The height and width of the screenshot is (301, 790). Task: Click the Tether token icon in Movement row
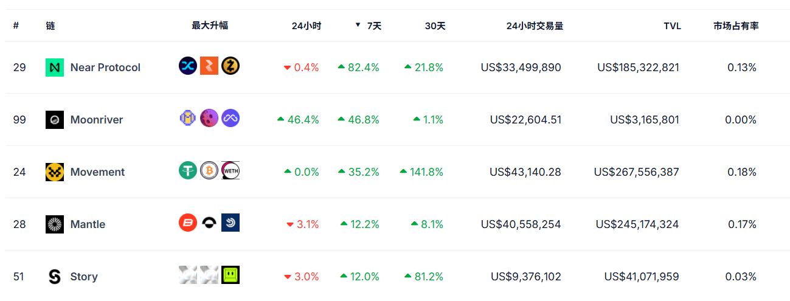point(188,170)
